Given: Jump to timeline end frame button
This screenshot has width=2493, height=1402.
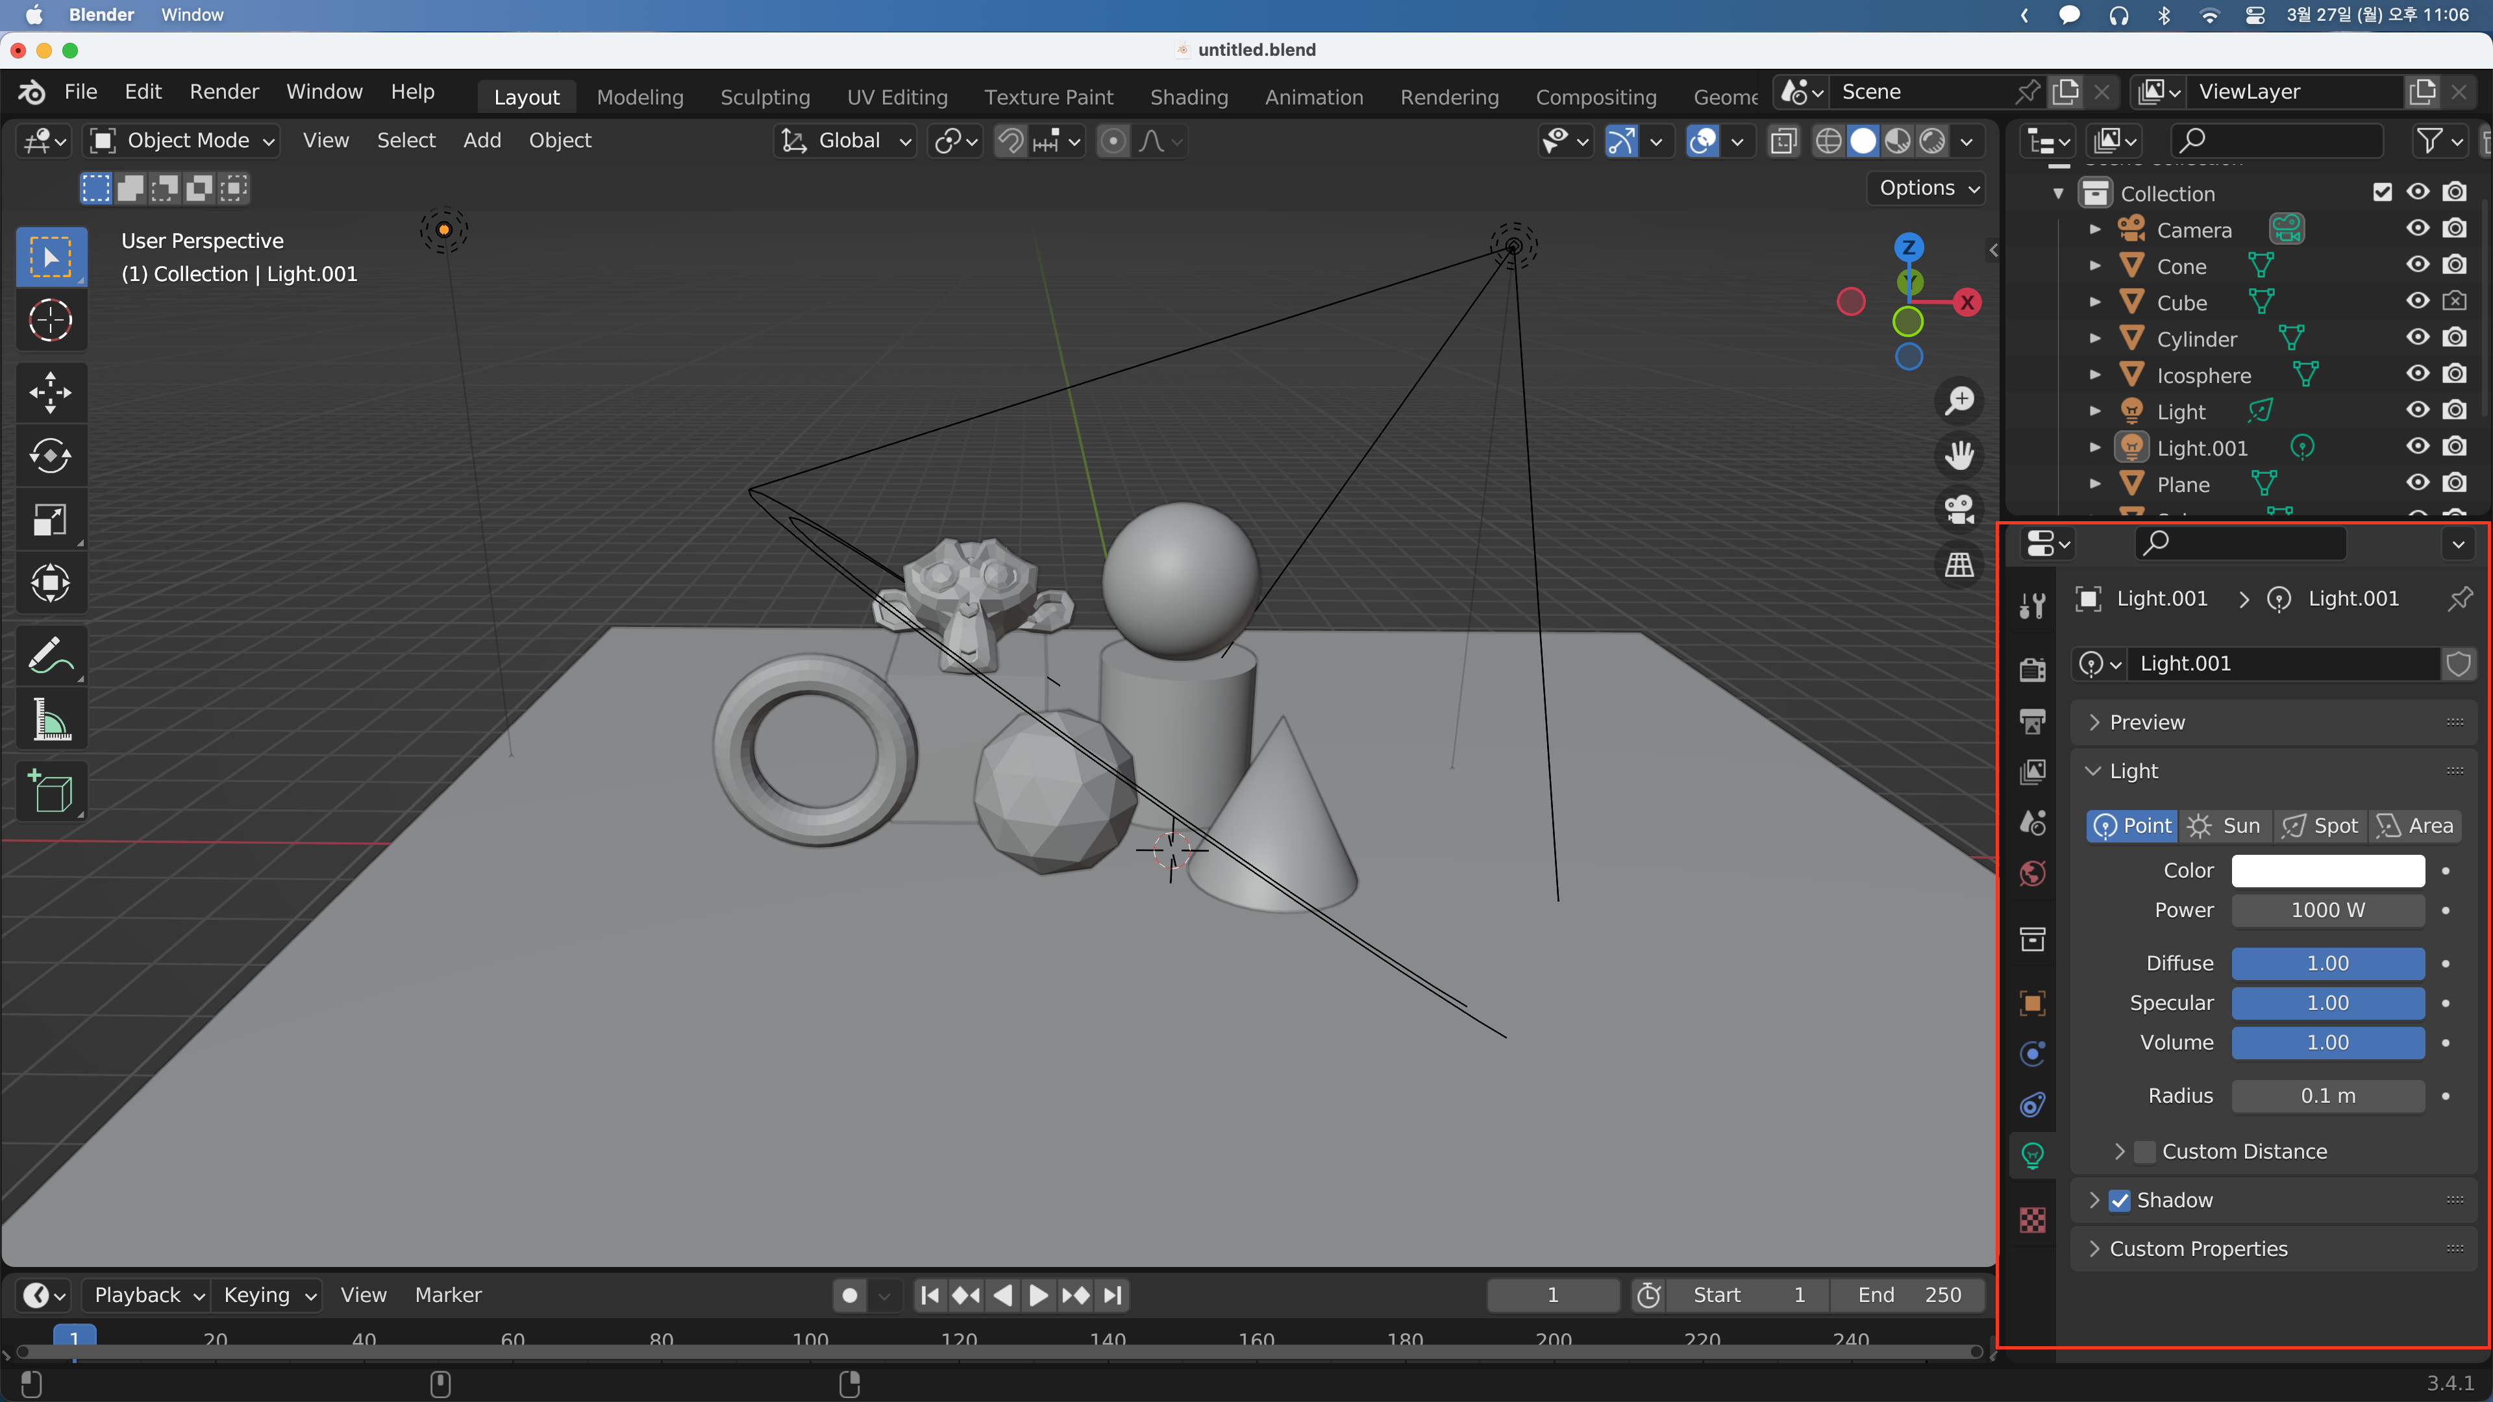Looking at the screenshot, I should click(x=1113, y=1295).
